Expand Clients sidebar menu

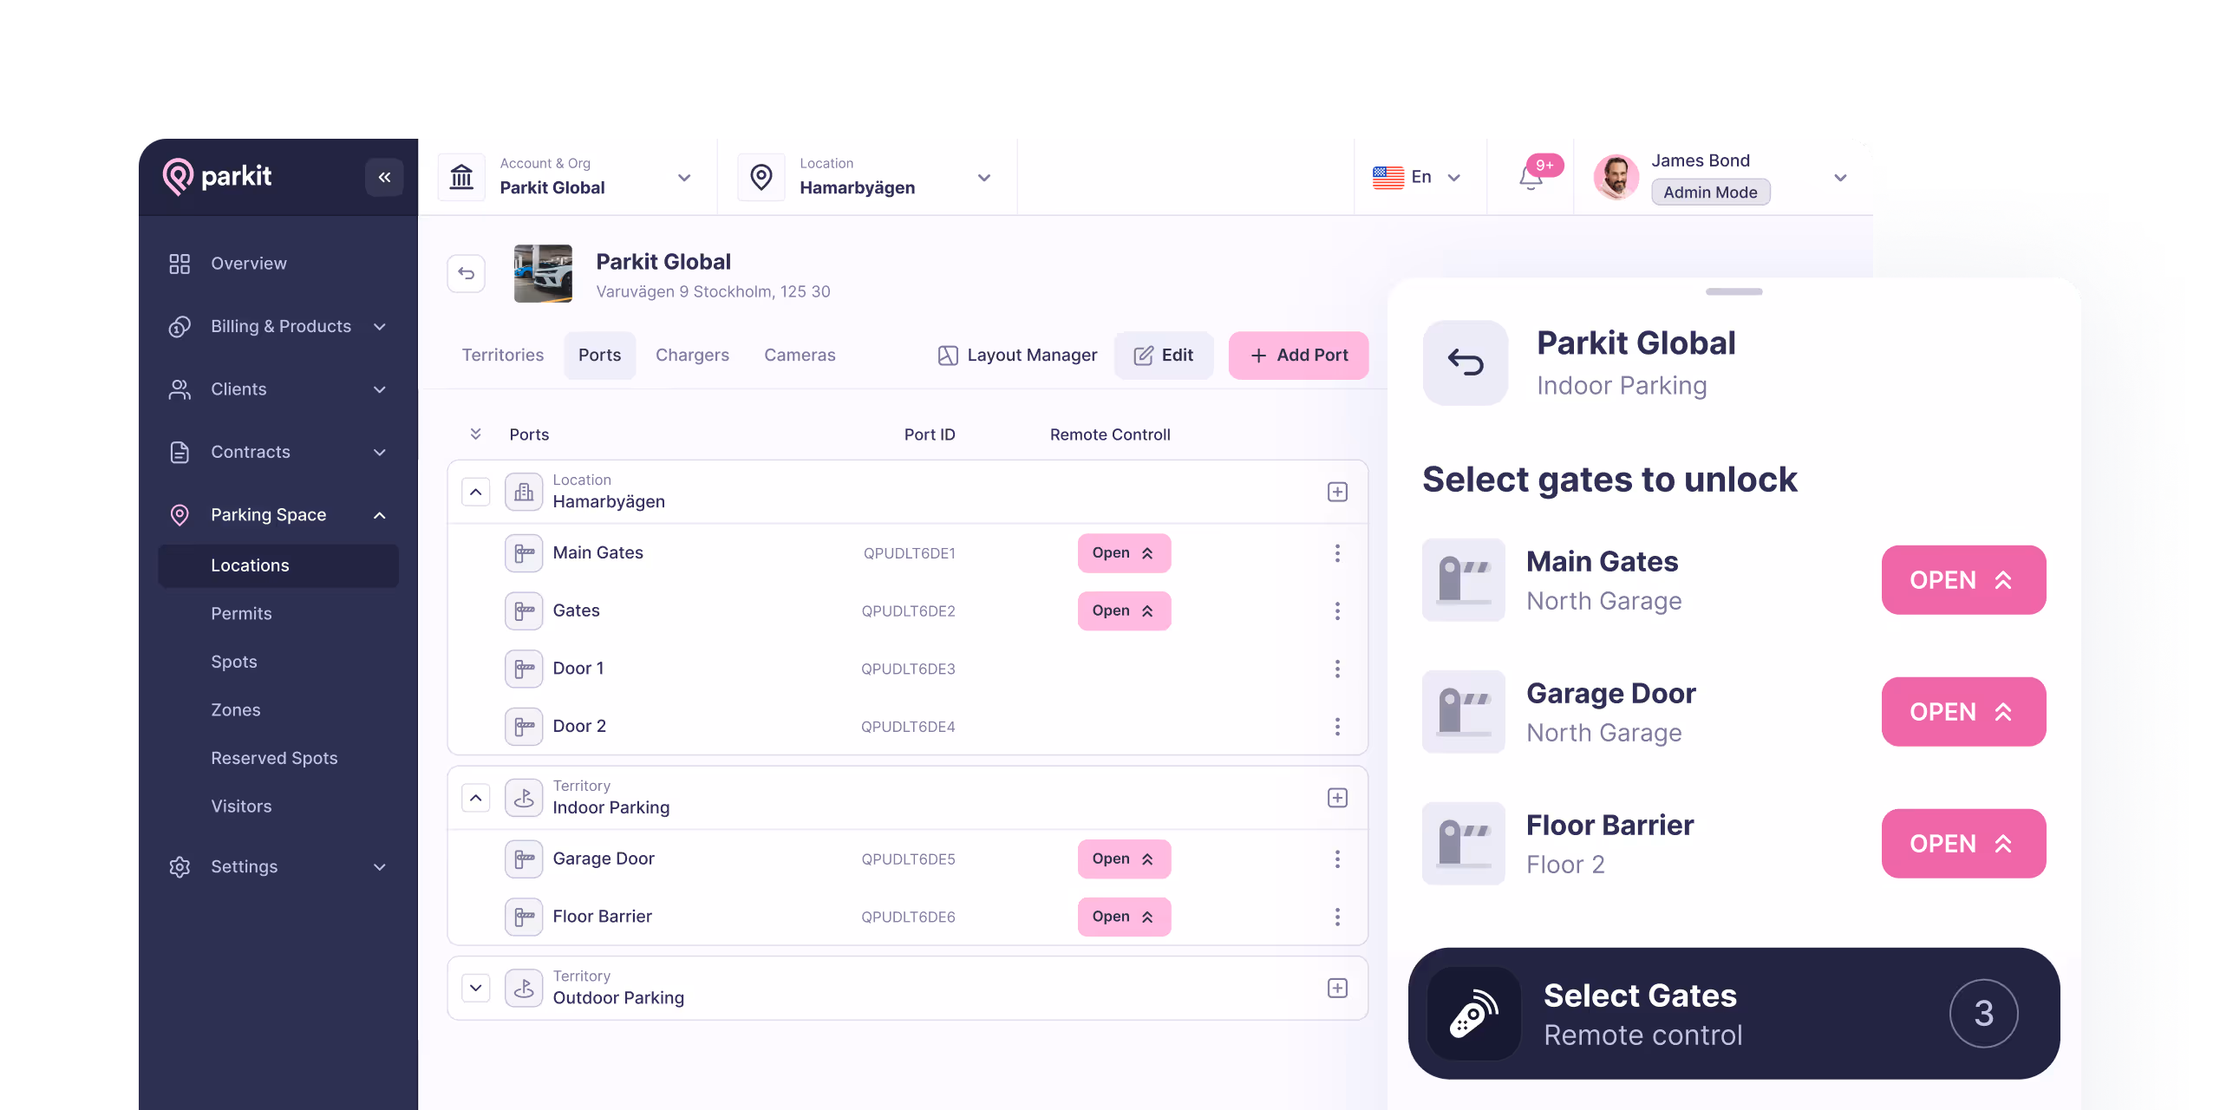(x=380, y=390)
